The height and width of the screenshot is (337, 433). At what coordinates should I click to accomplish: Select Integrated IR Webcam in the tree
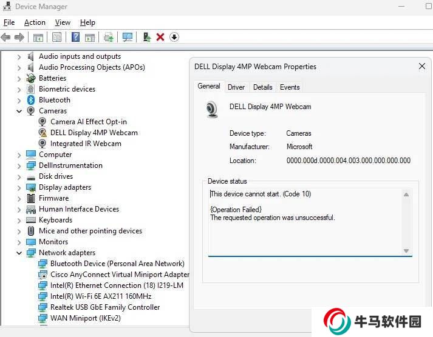pyautogui.click(x=86, y=144)
